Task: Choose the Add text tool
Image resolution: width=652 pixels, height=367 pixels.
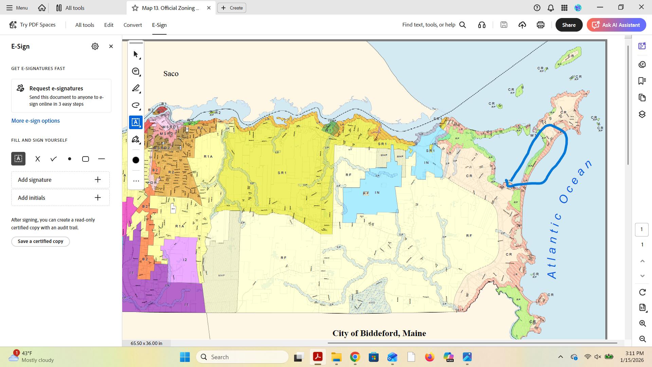Action: 135,122
